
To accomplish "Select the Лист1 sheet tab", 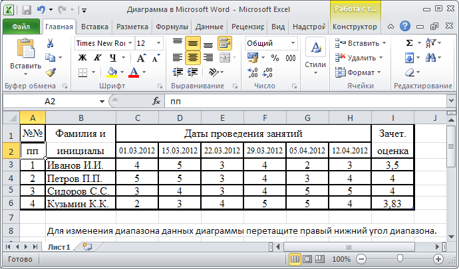I will tap(59, 246).
